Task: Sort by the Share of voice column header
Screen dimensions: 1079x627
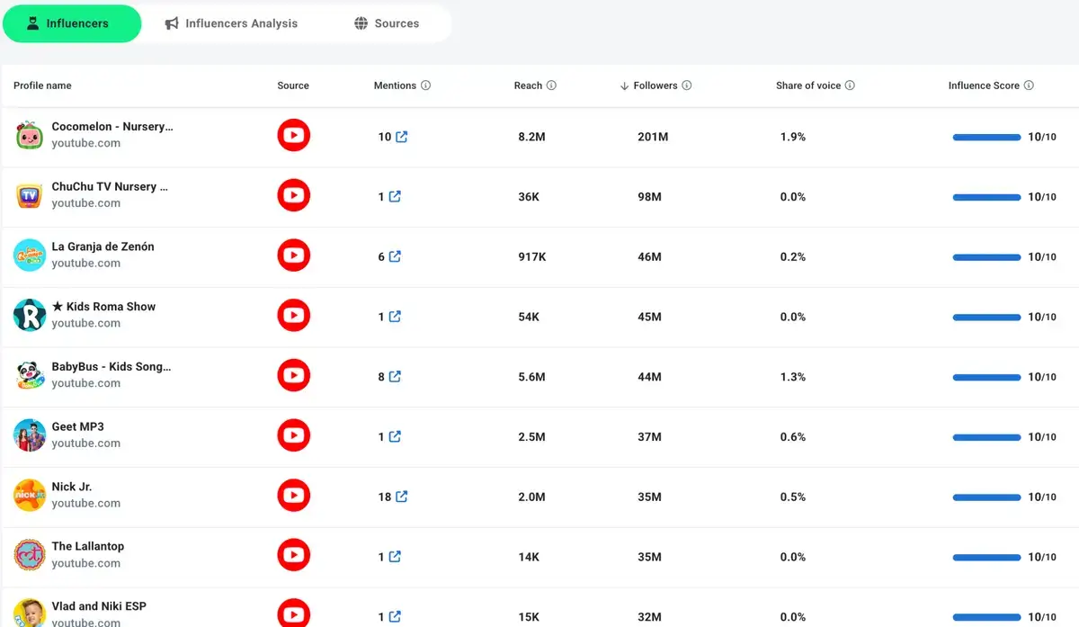Action: [808, 85]
